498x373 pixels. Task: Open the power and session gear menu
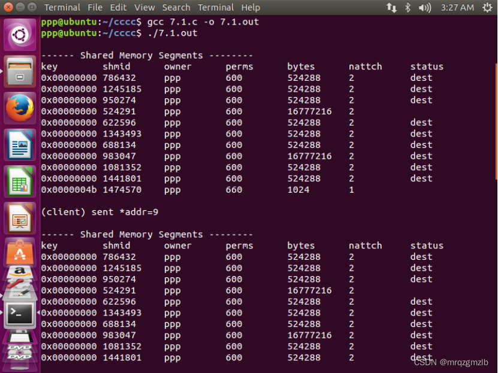(x=487, y=7)
